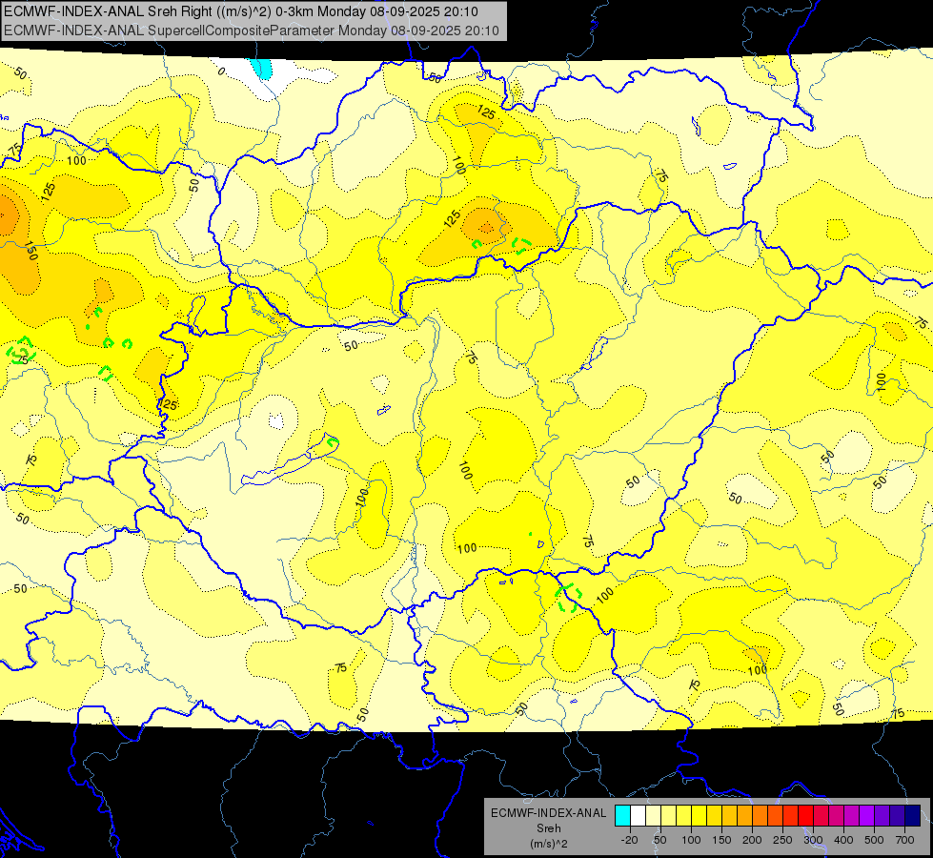This screenshot has height=858, width=933.
Task: Click the -20 tick label in legend
Action: point(630,840)
